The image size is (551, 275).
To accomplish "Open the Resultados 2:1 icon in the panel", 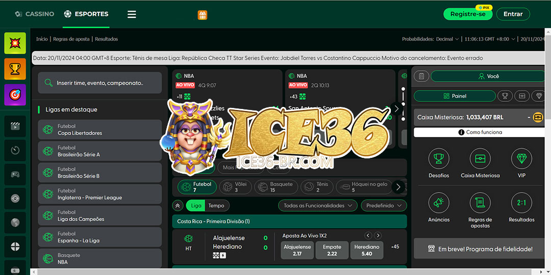I will [x=521, y=203].
